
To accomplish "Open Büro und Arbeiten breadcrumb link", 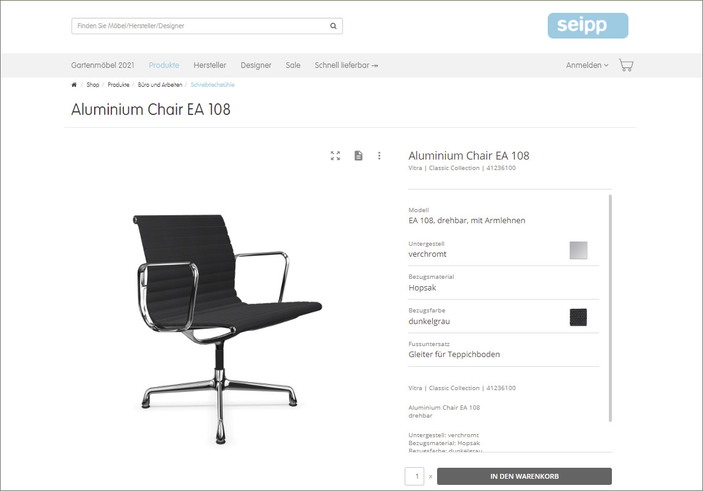I will pyautogui.click(x=160, y=85).
